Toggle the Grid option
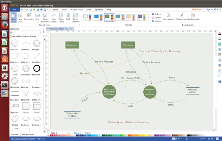Screen dimensions: 222x141 click(68, 16)
